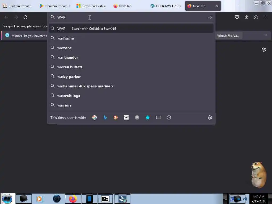Screen dimensions: 272x204
Task: Select warhammer 40k space marine 2 suggestion
Action: tap(131, 86)
